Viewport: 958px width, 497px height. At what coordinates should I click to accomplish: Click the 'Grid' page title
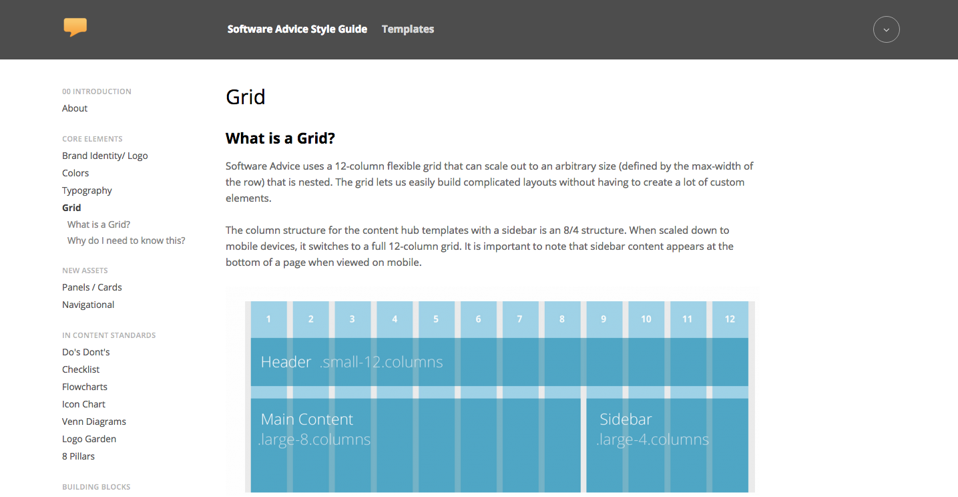(246, 98)
